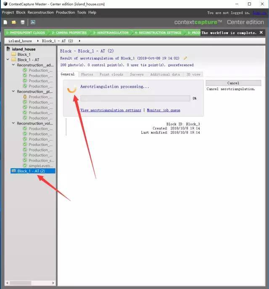Collapse the Reconstruction_vol... node

pos(13,123)
